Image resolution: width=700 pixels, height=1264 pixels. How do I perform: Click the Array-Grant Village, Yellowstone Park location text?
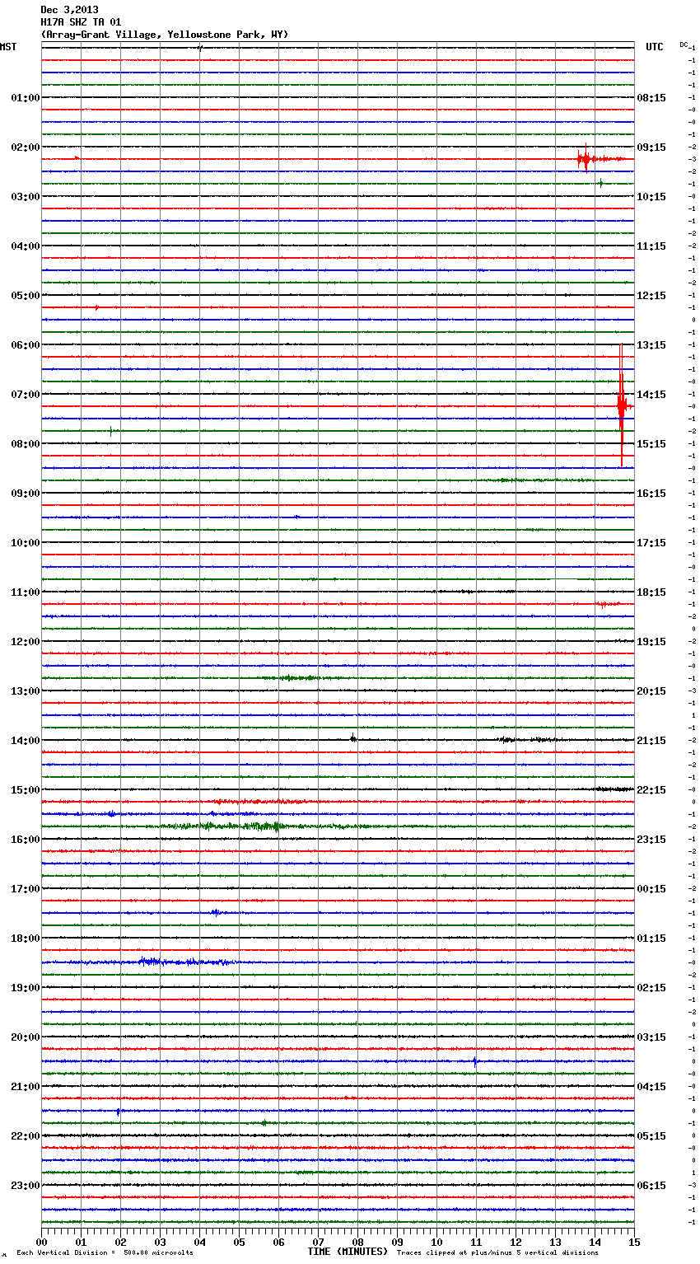point(165,35)
